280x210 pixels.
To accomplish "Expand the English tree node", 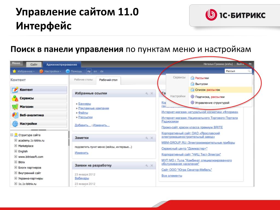I will click(x=16, y=151).
